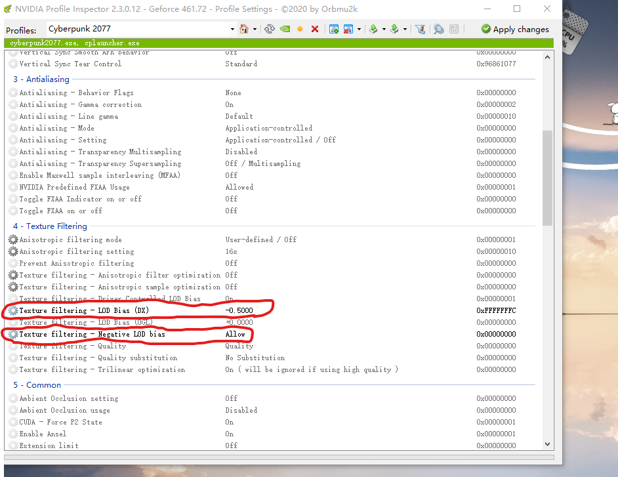The image size is (618, 477).
Task: Select 'Enable Maxwell sample interleaving (MFAA)' setting
Action: point(100,175)
